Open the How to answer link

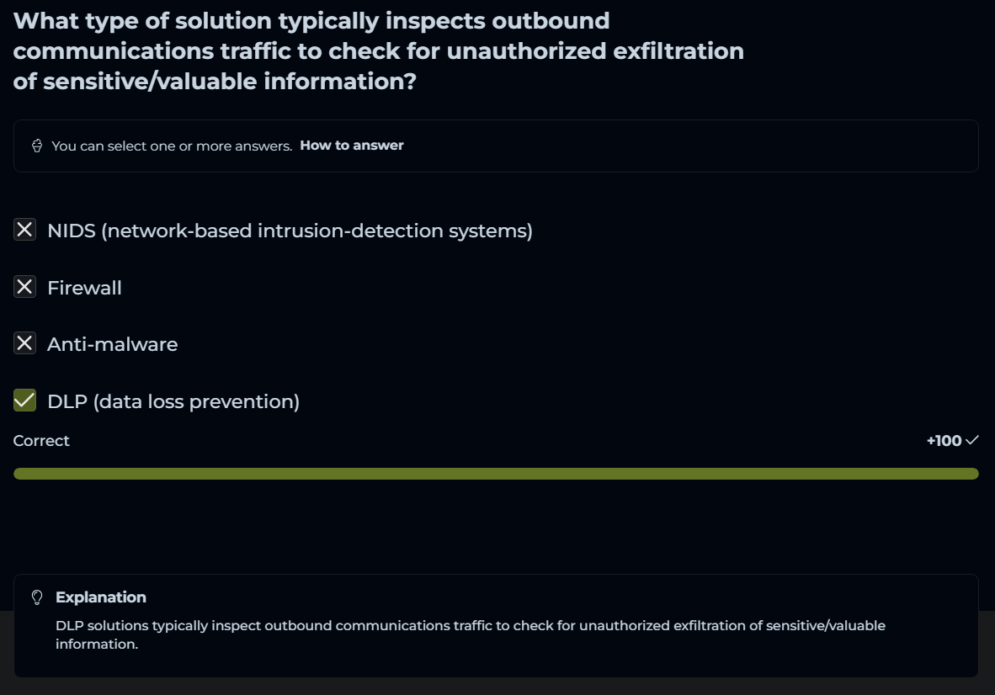pyautogui.click(x=352, y=146)
